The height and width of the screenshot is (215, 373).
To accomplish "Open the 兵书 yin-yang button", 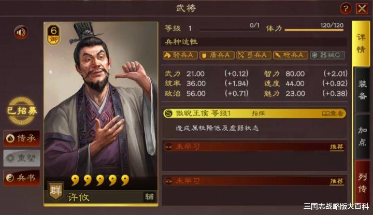I will 22,178.
